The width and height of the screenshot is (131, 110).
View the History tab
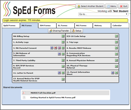coord(102,26)
